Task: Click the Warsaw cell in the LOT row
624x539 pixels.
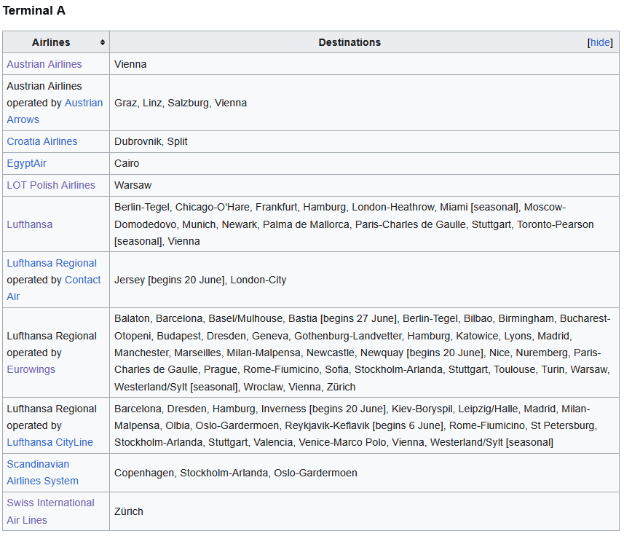Action: [x=133, y=185]
